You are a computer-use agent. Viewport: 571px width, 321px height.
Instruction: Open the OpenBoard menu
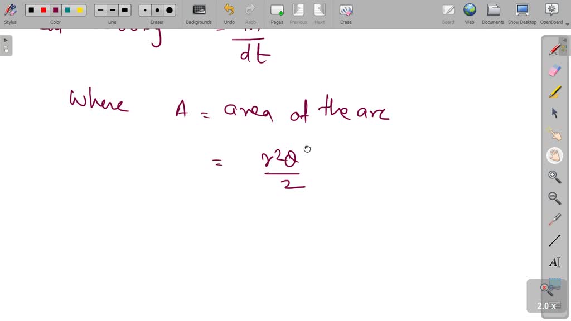point(551,14)
